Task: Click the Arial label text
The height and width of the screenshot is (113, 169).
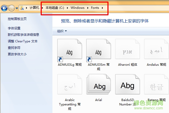Action: point(99,100)
